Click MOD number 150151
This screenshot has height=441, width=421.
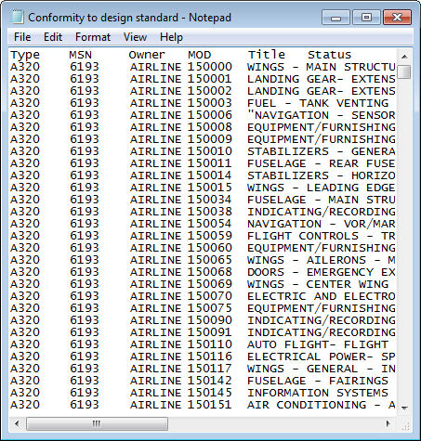click(210, 405)
